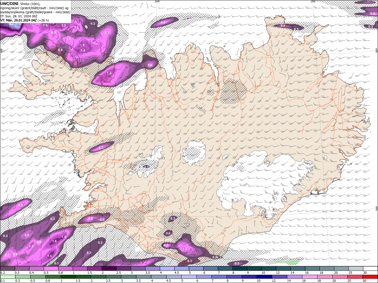Click the upper legend swatch between 0.2 and 0.3
Viewport: 378px width, 283px height.
tap(7, 269)
